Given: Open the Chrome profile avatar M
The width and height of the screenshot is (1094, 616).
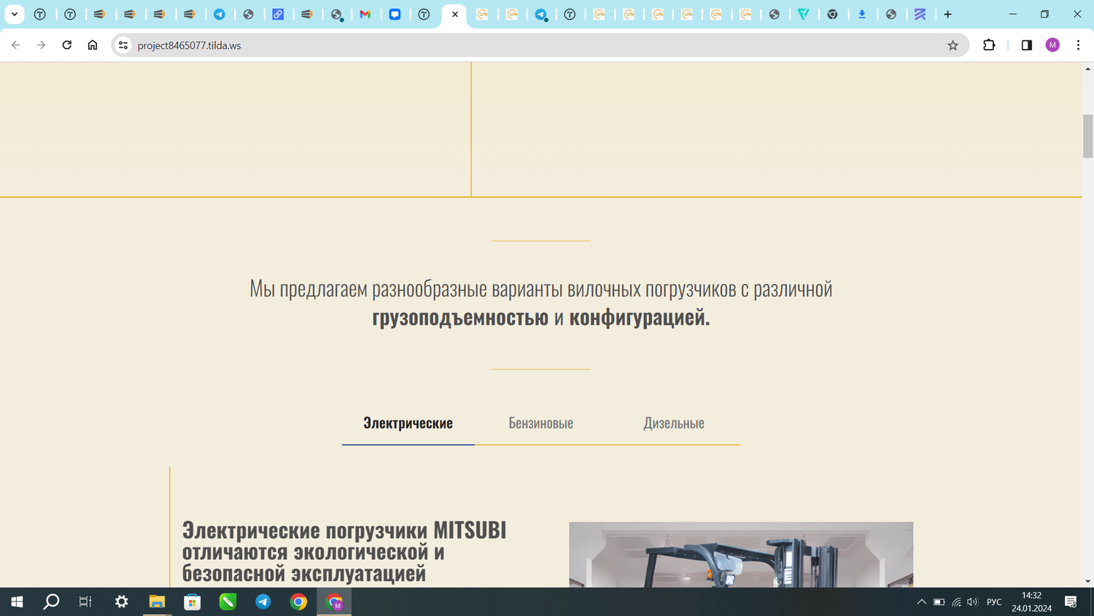Looking at the screenshot, I should [1052, 45].
